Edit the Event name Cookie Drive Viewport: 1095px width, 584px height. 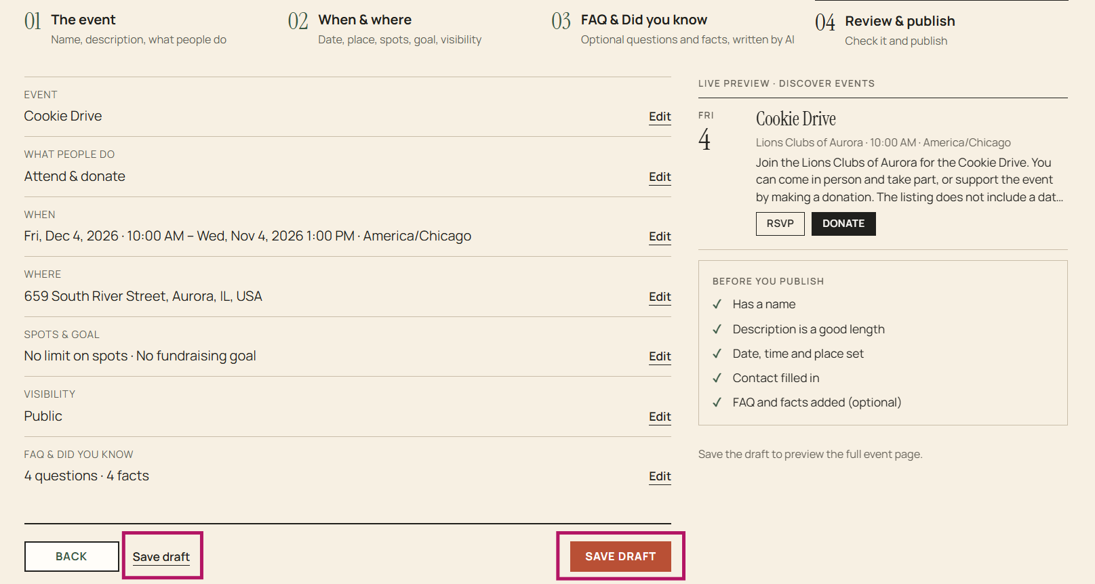(x=660, y=117)
